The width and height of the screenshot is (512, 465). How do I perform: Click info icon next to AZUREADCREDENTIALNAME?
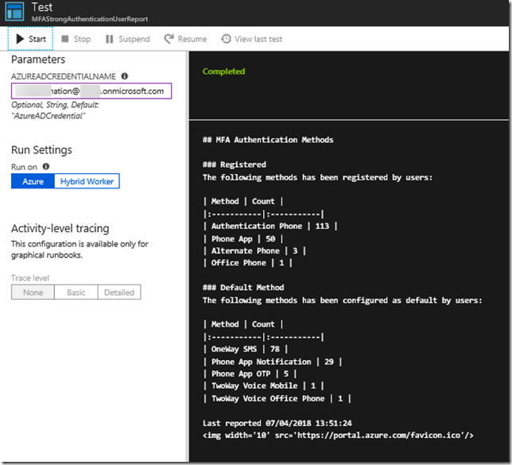tap(125, 76)
